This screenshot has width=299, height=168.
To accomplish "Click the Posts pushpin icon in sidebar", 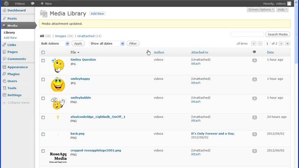I will (4, 18).
